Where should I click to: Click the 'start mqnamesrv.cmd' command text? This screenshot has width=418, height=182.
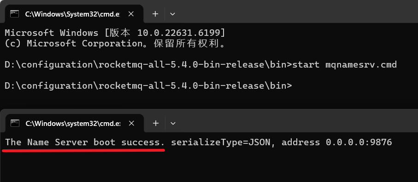[344, 64]
